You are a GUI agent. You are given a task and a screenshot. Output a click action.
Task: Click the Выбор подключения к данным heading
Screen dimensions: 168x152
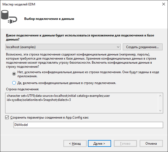point(49,19)
